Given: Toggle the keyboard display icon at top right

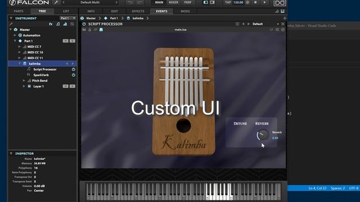Looking at the screenshot, I should [x=282, y=11].
